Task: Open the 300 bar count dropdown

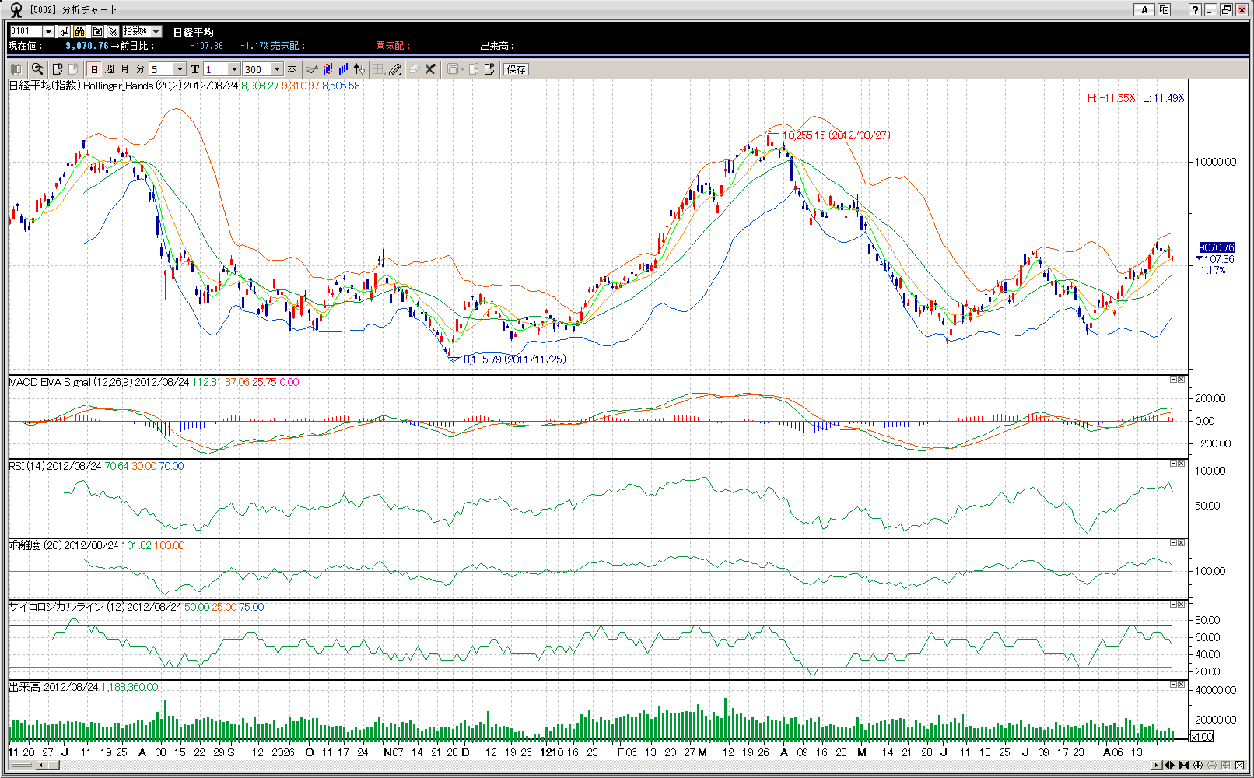Action: point(276,69)
